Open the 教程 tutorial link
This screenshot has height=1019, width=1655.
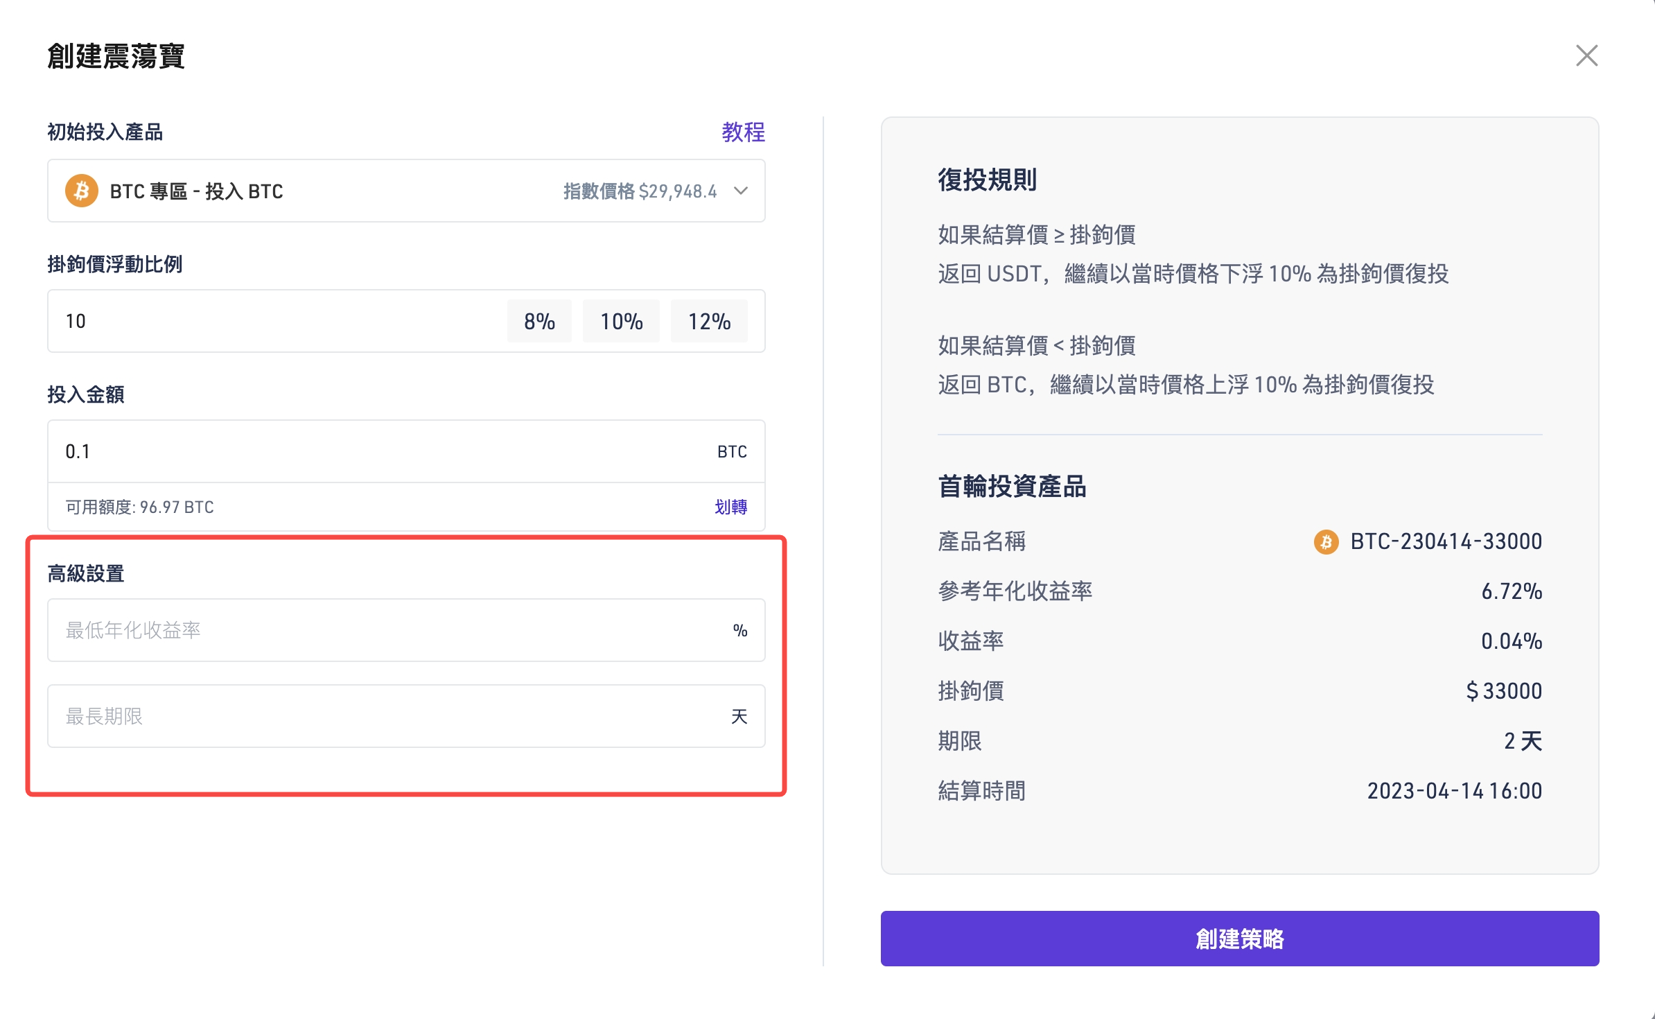[x=743, y=132]
